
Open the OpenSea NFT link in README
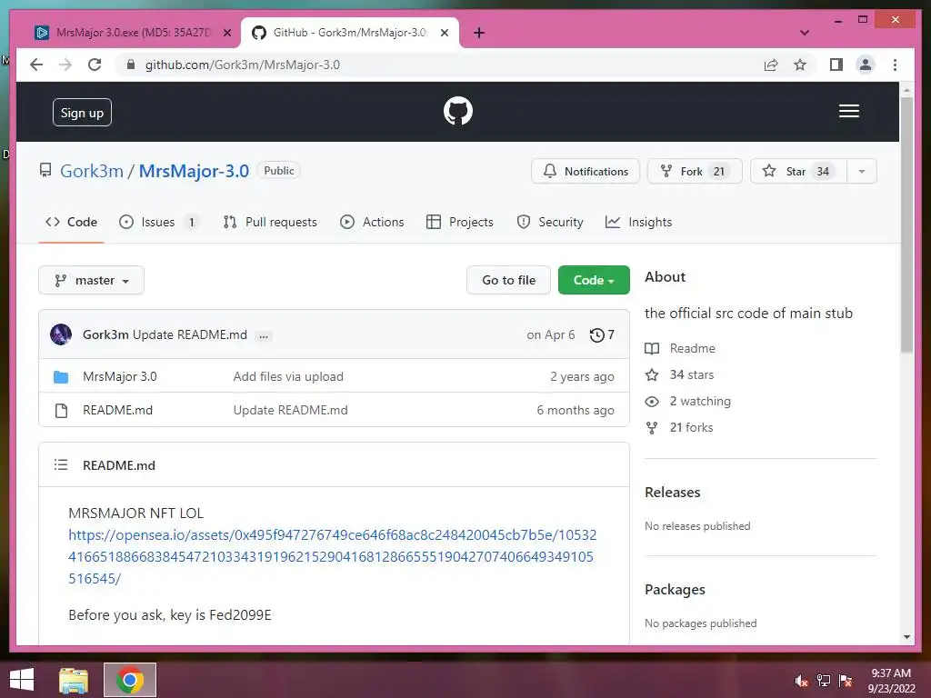click(x=333, y=557)
